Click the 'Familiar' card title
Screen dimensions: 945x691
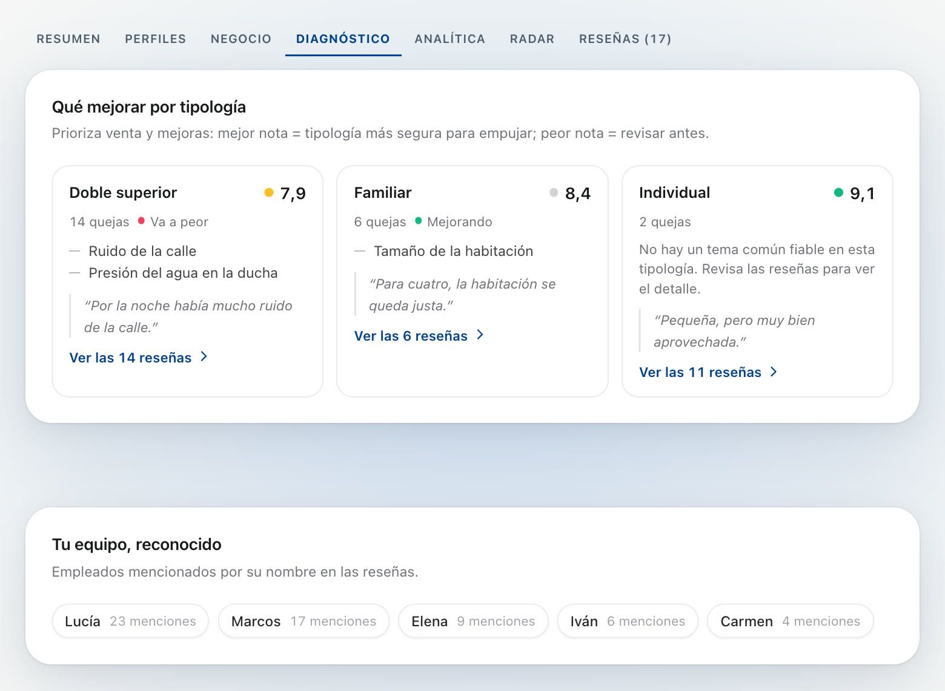pyautogui.click(x=383, y=192)
